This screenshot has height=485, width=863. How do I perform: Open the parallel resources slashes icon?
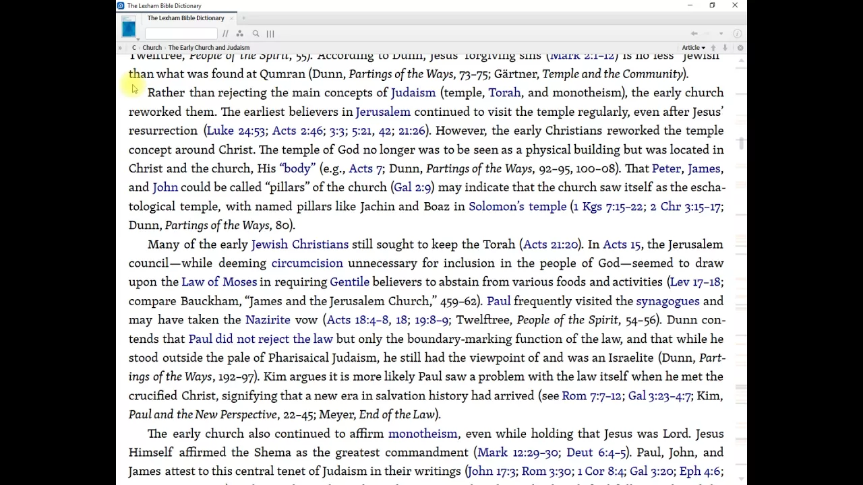tap(225, 34)
